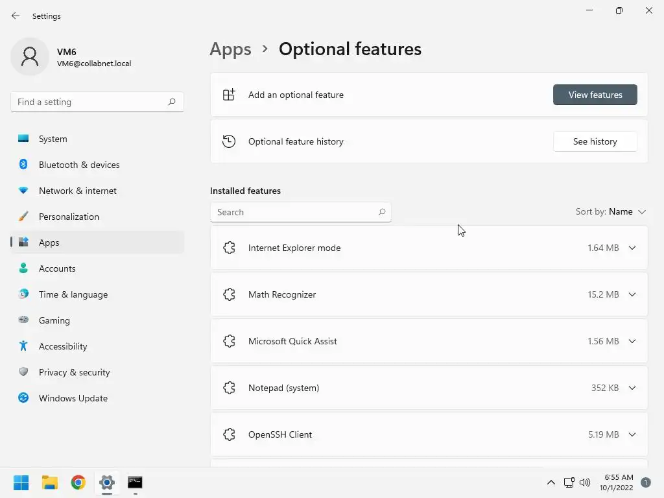
Task: Open the Sort by Name dropdown
Action: point(611,212)
